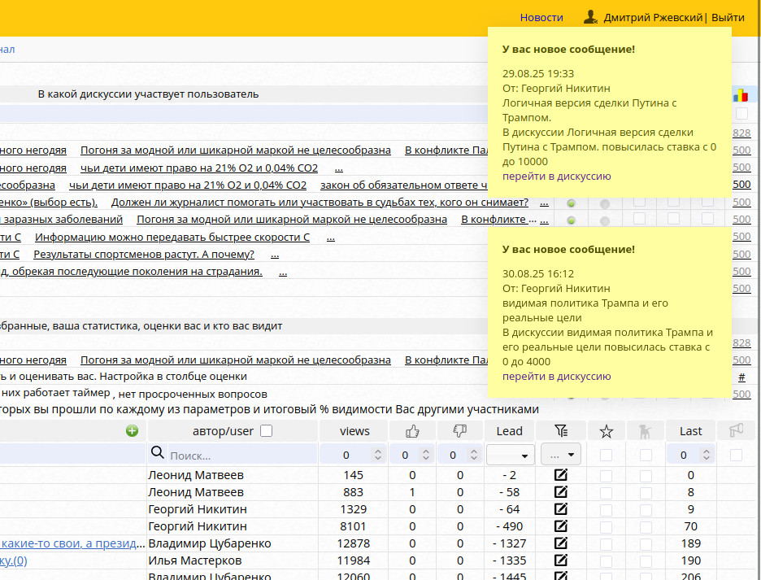Click the filter funnel column icon
This screenshot has width=761, height=580.
pos(561,431)
